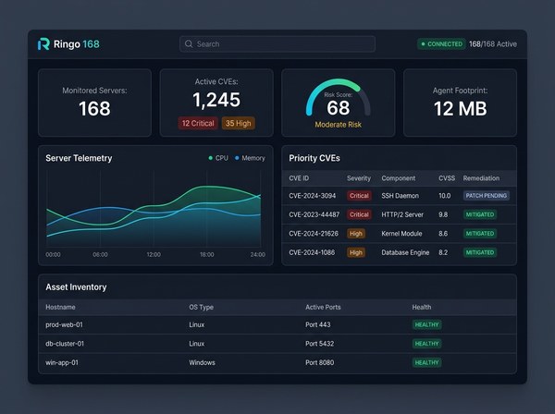Focus the Search input field
The height and width of the screenshot is (414, 555).
point(277,43)
